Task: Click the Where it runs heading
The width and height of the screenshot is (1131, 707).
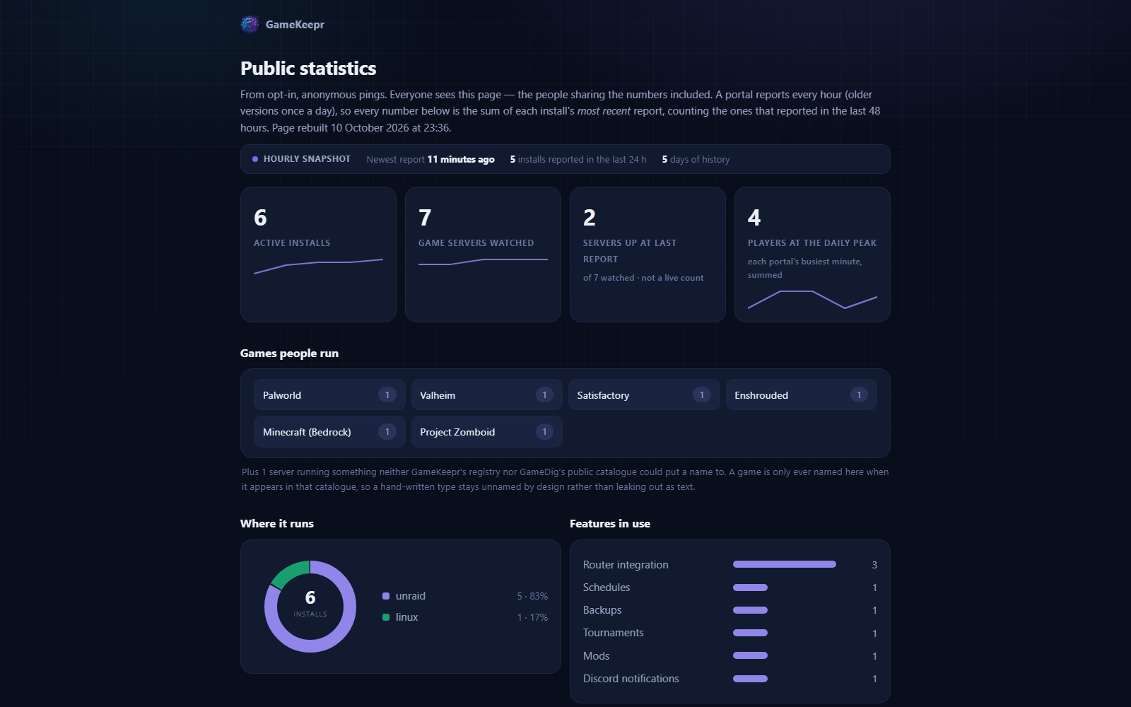Action: (277, 524)
